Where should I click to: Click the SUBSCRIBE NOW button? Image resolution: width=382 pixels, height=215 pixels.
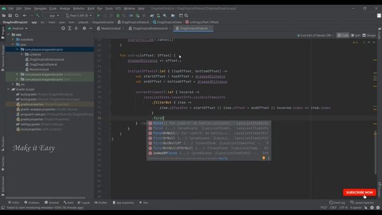[x=359, y=192]
